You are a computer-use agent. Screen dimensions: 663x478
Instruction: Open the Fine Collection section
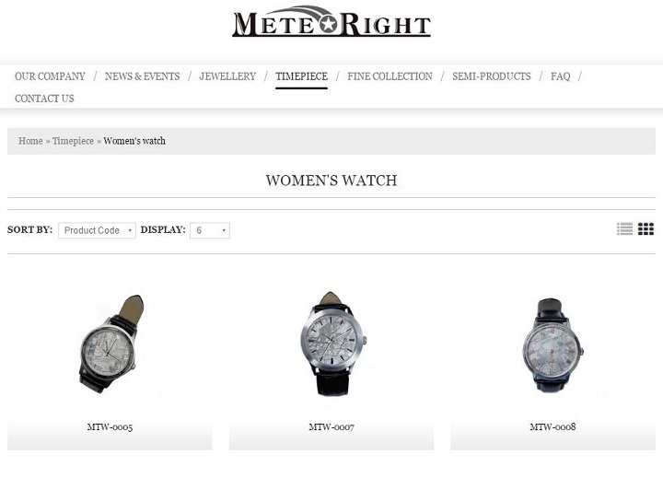390,76
